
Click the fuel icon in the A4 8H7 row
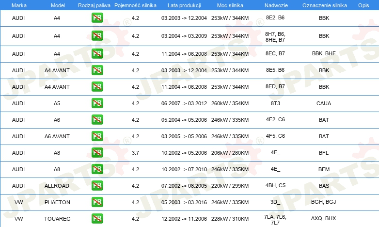click(x=97, y=35)
